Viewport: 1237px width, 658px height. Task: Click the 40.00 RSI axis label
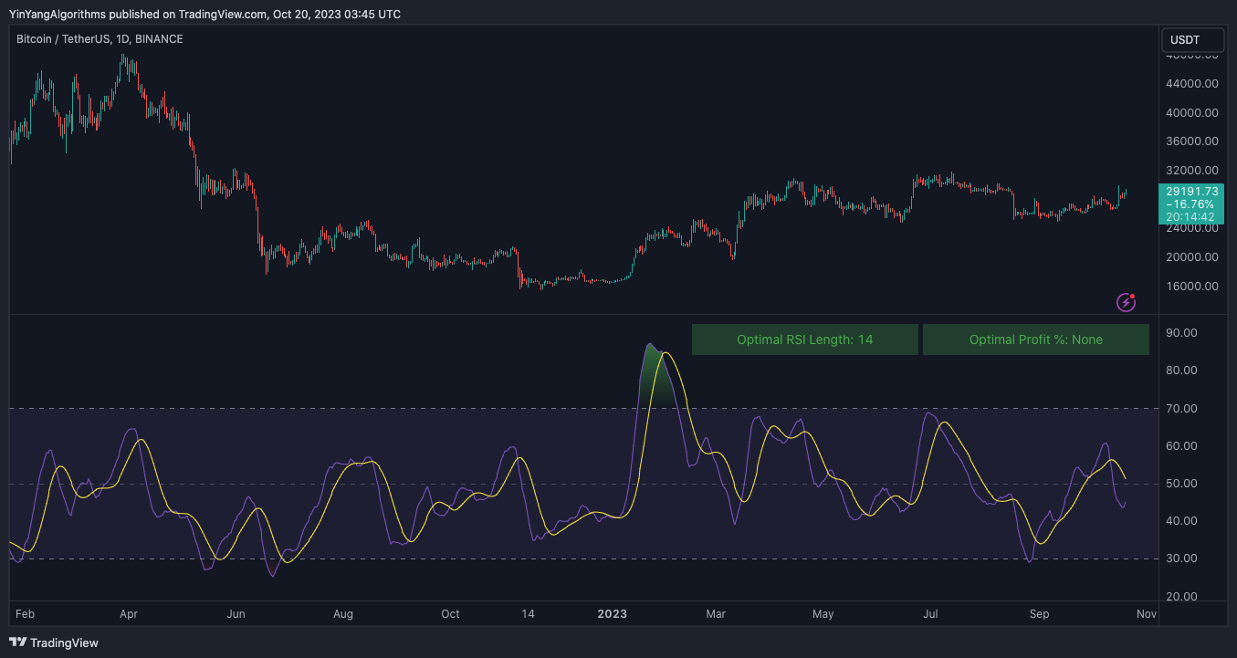pyautogui.click(x=1183, y=521)
